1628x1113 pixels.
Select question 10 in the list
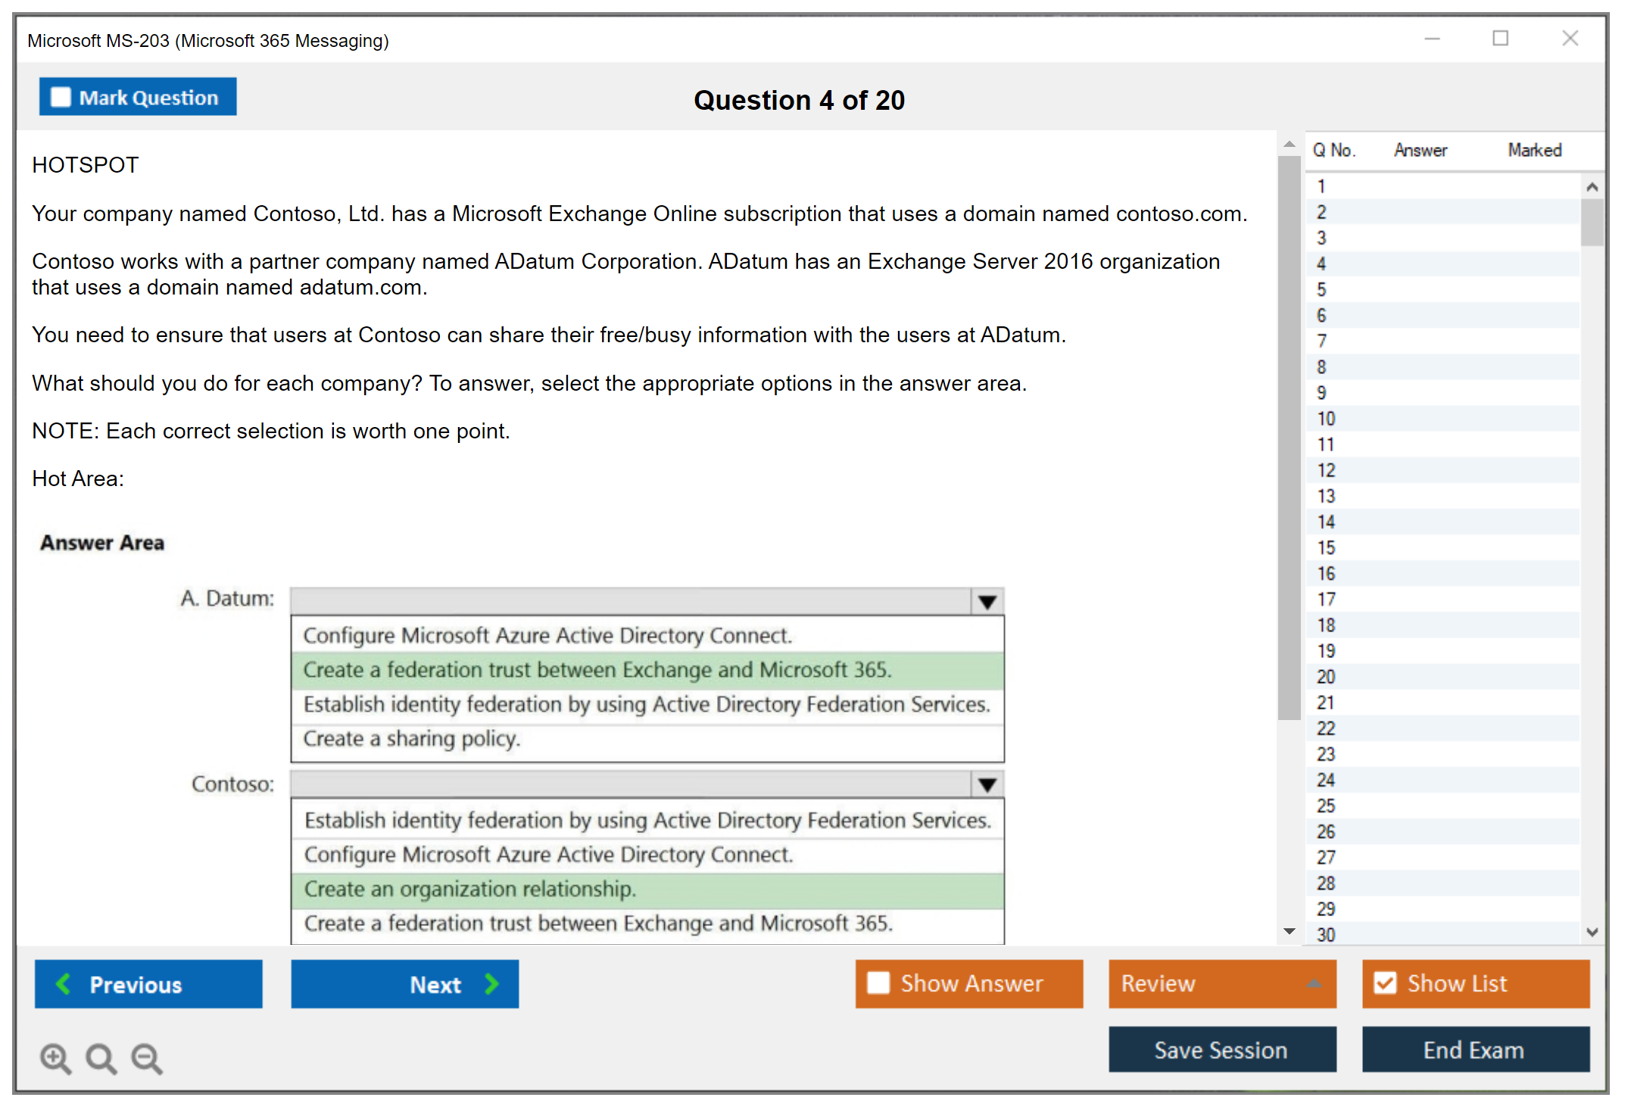pyautogui.click(x=1326, y=419)
